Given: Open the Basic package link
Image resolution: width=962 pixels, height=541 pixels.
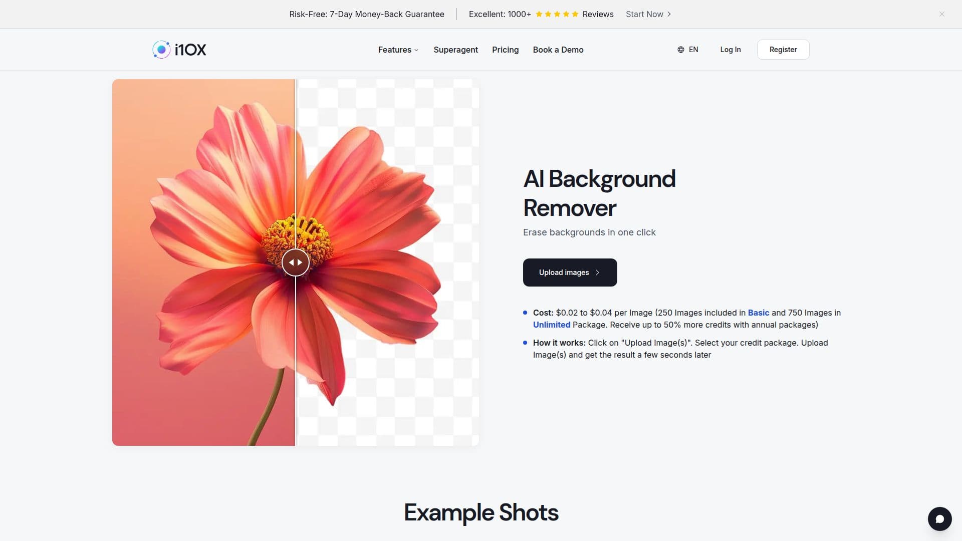Looking at the screenshot, I should pyautogui.click(x=758, y=313).
